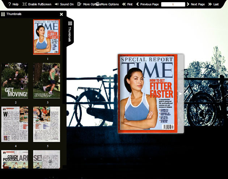Screen dimensions: 228x179
Task: Click the Previous Page label
Action: pos(149,4)
